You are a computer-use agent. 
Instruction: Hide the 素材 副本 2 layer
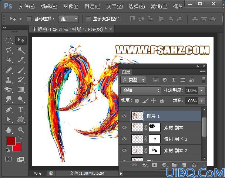124,150
